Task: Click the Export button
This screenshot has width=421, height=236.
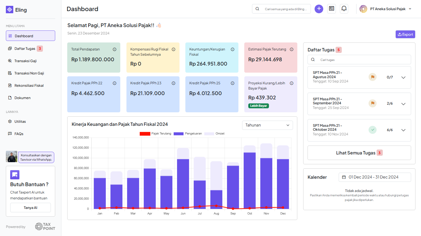Action: pyautogui.click(x=405, y=34)
